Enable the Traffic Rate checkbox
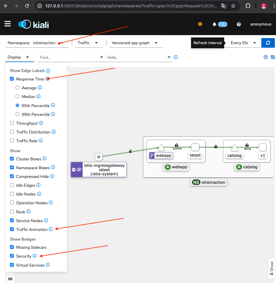 [12, 140]
